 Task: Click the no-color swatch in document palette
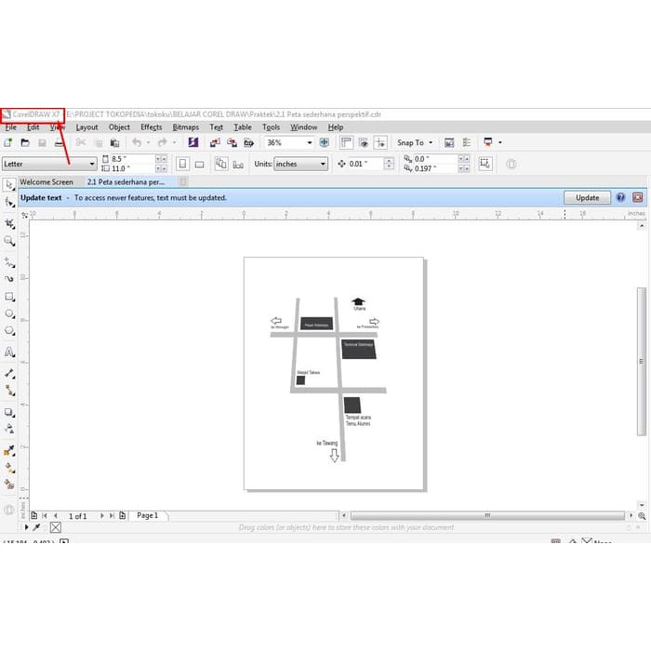click(55, 527)
